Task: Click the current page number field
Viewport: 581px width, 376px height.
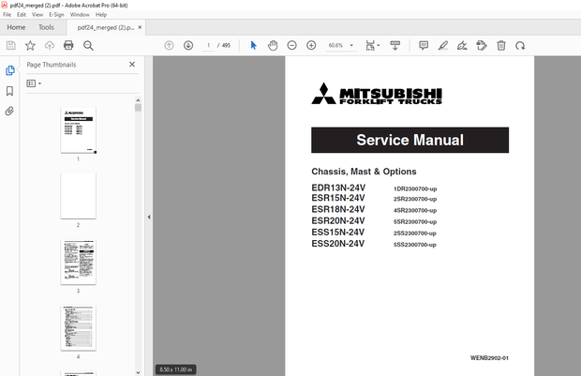Action: (x=209, y=45)
